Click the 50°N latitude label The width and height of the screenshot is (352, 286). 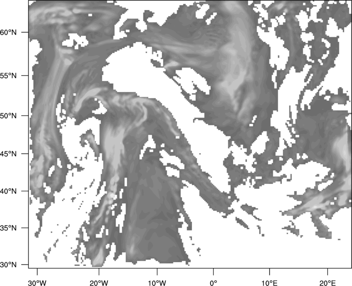[x=8, y=116]
